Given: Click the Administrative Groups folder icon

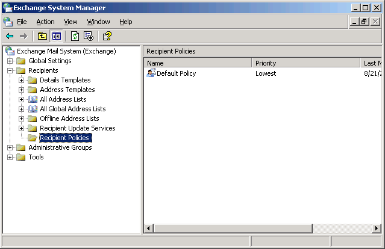Looking at the screenshot, I should [x=21, y=147].
